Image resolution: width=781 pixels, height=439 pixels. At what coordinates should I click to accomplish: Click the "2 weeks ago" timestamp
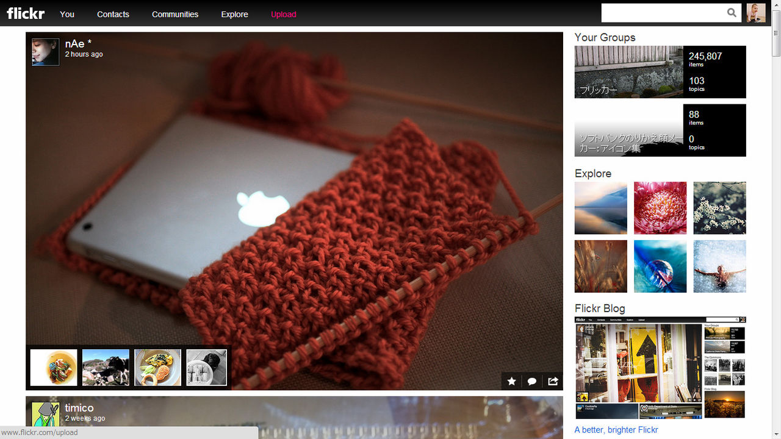(85, 418)
